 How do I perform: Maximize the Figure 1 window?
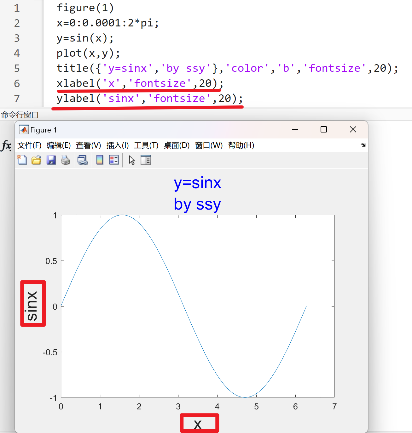click(324, 129)
